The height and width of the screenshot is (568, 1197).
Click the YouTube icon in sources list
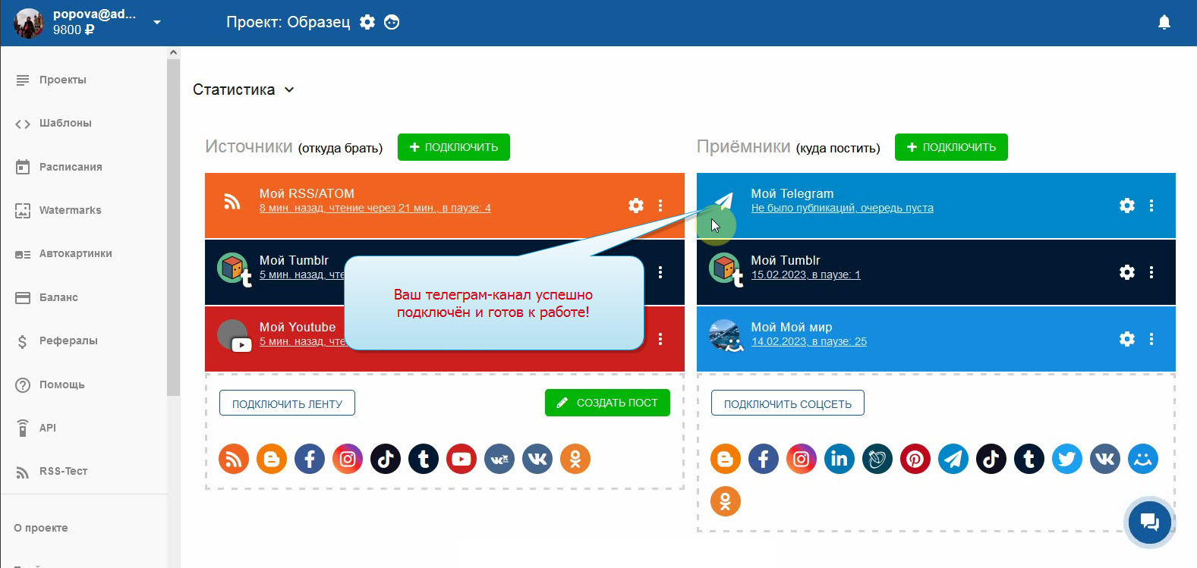click(461, 459)
